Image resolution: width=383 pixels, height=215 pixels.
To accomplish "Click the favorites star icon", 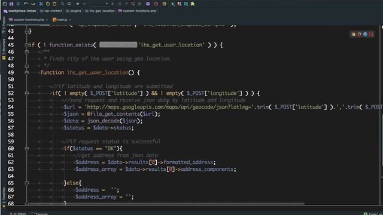I will pos(4,207).
